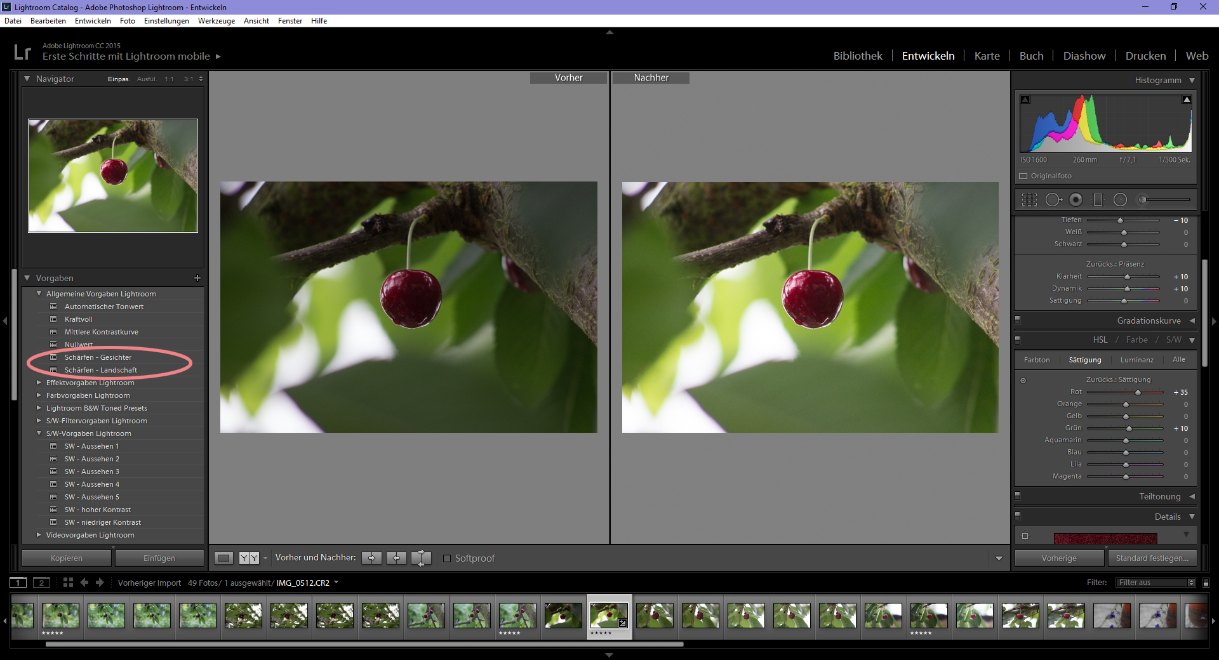The image size is (1219, 660).
Task: Select the Adjustment Brush tool
Action: 1143,199
